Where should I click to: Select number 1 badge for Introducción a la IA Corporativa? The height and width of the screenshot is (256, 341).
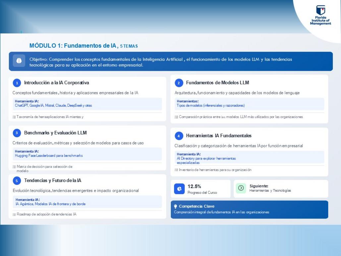point(17,83)
